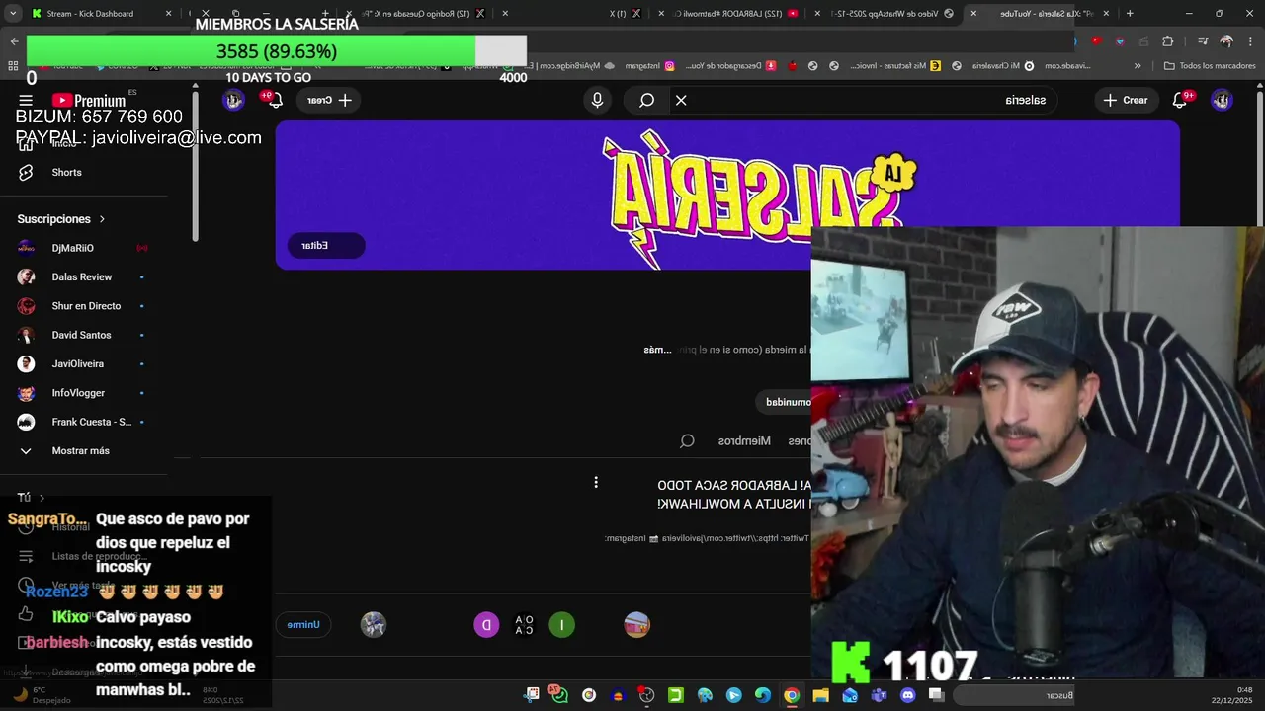Open Dalas Review subscription channel
Image resolution: width=1265 pixels, height=711 pixels.
[x=83, y=276]
